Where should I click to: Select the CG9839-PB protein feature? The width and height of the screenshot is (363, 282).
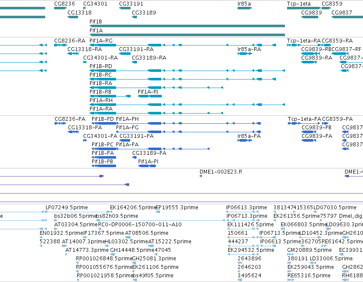[309, 132]
